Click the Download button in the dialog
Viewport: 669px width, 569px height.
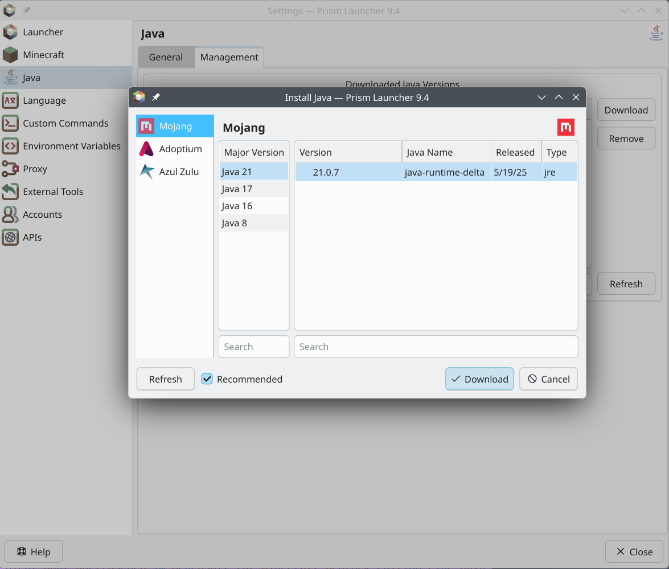point(479,379)
